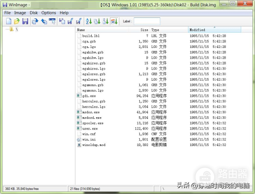Click the sort by type icon
255x194 pixels.
[97, 21]
